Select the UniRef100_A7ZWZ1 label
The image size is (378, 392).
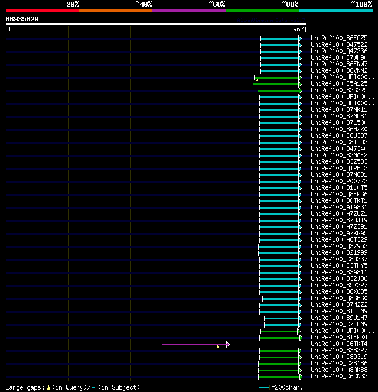339,214
